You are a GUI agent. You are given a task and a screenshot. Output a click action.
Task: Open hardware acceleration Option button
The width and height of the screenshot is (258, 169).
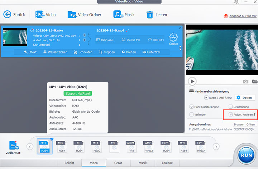[244, 98]
